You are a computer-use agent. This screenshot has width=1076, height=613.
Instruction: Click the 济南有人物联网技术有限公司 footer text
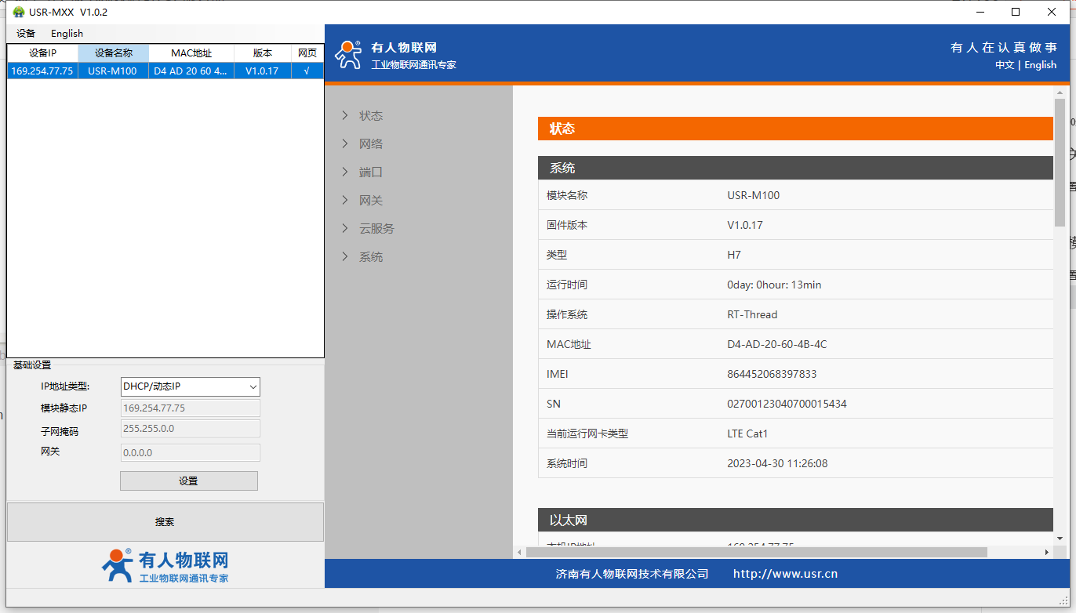pos(632,574)
